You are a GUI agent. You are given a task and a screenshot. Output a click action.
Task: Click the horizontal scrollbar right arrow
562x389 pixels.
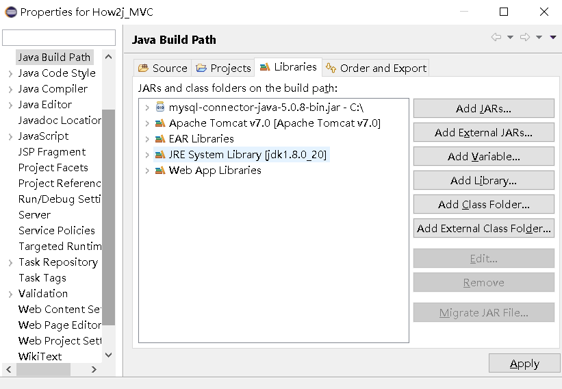(x=94, y=369)
